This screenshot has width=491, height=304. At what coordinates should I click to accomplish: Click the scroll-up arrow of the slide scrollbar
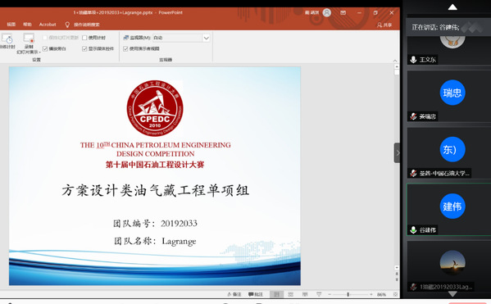(397, 66)
